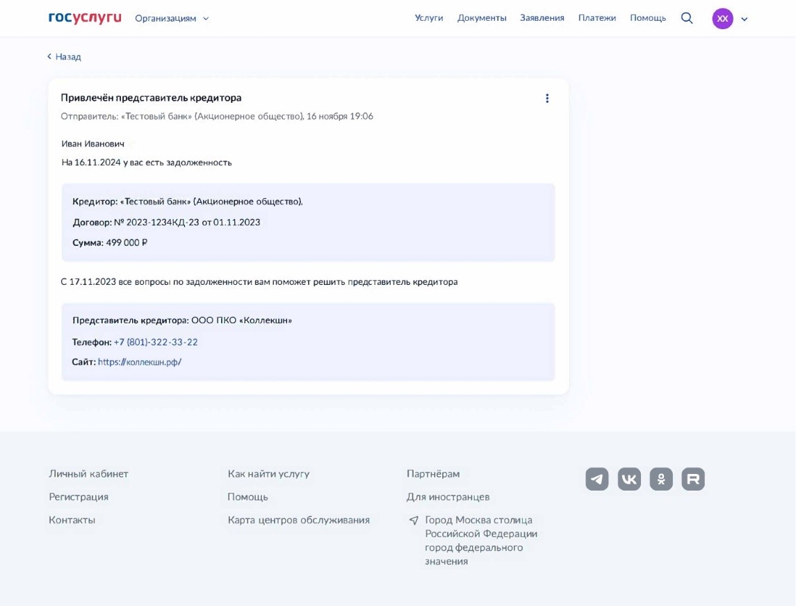Click the location arrow icon in footer
Screen dimensions: 796x606
click(x=414, y=521)
